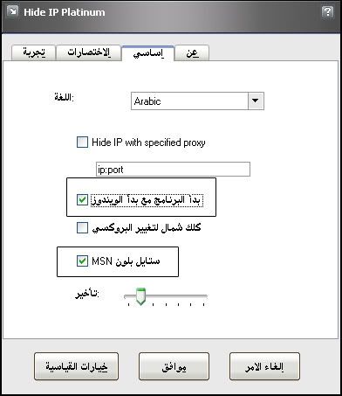Click the ip:port text field

point(173,170)
